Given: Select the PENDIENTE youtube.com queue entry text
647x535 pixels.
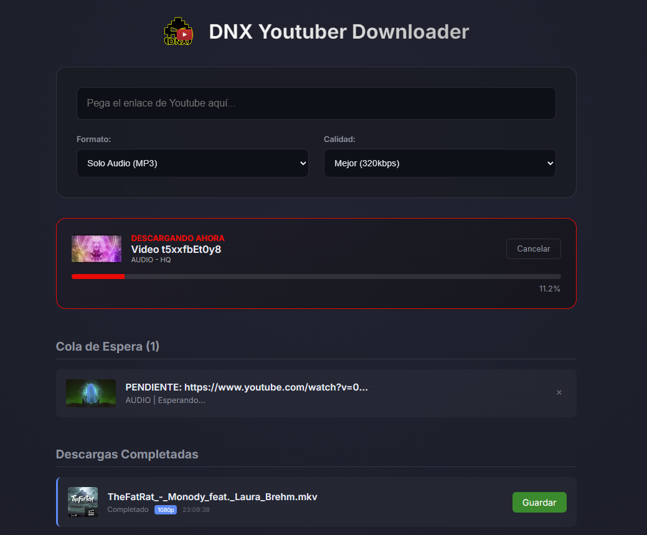Looking at the screenshot, I should [247, 387].
